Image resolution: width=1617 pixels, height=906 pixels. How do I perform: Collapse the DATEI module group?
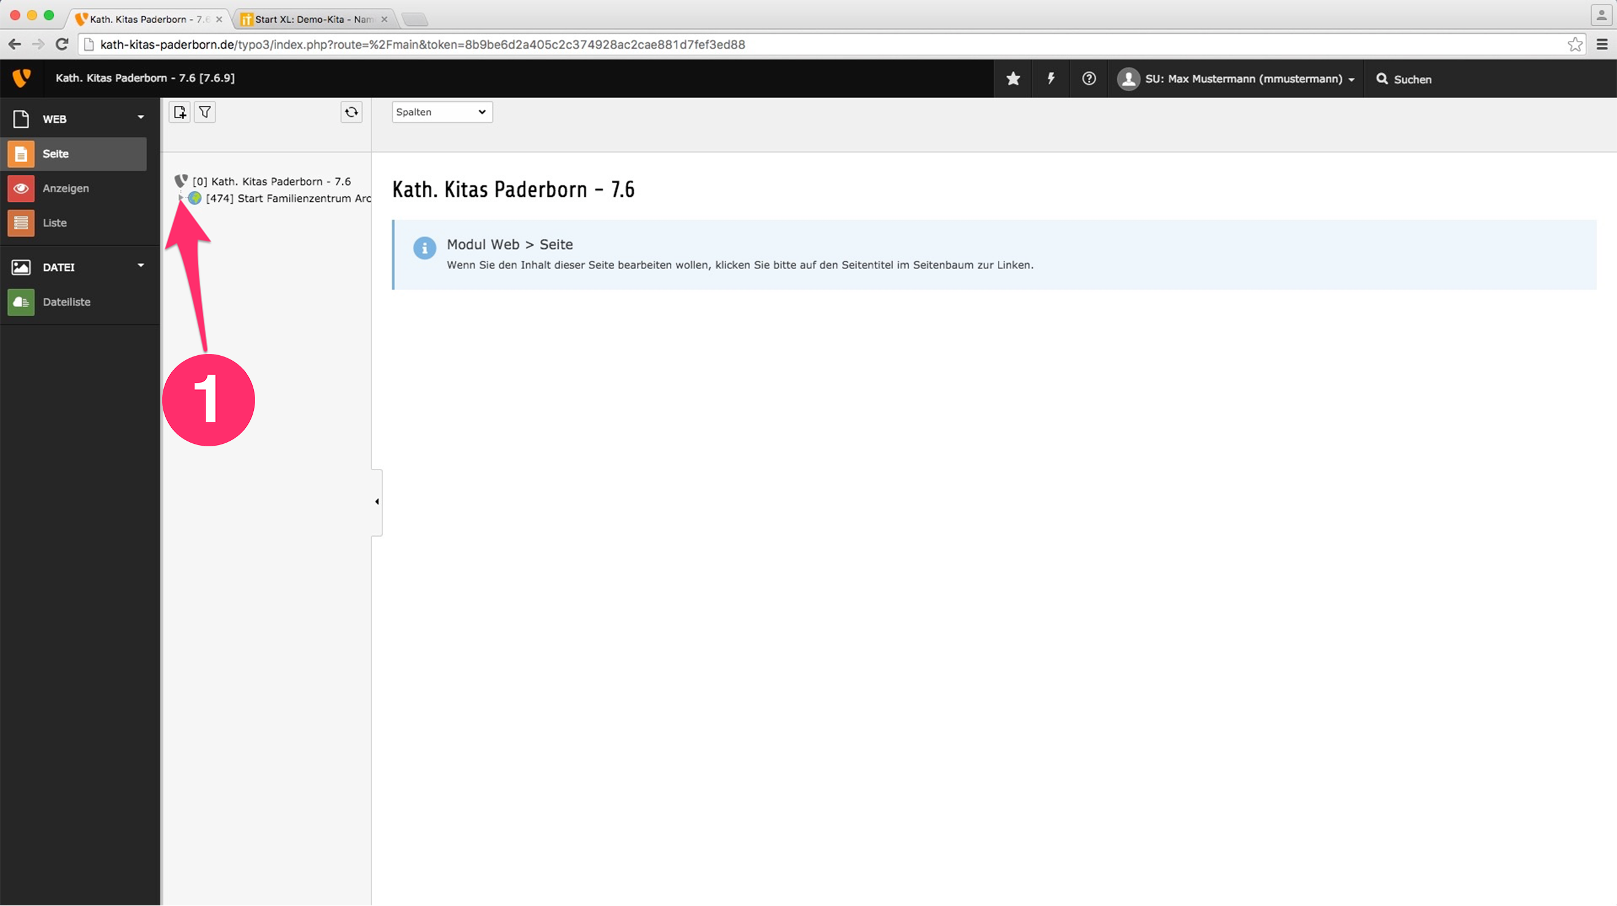coord(141,266)
